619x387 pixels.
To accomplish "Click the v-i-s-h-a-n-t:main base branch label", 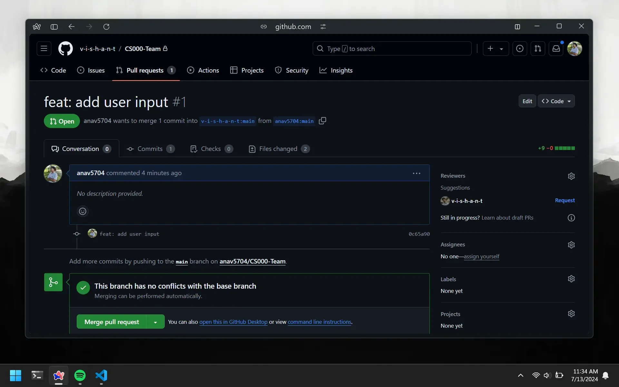I will point(228,121).
